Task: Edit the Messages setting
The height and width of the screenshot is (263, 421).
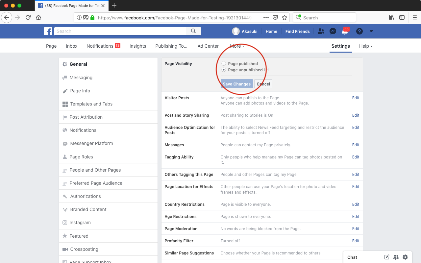Action: point(356,145)
